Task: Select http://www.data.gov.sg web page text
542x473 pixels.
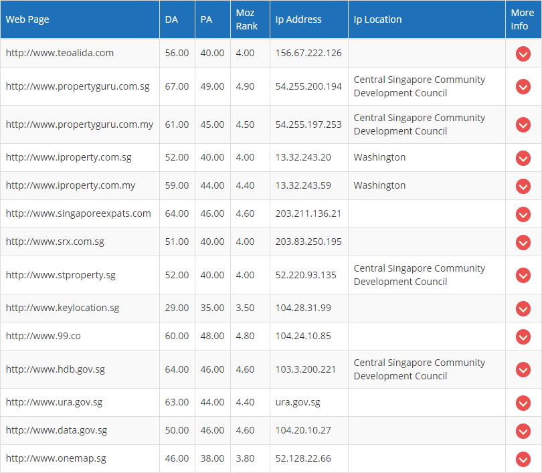Action: [x=57, y=430]
